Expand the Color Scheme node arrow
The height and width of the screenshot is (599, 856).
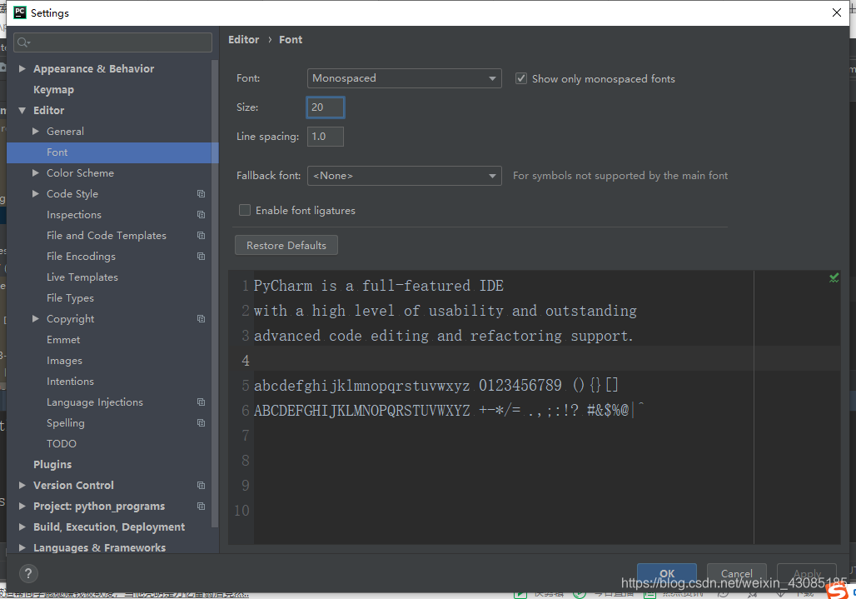[x=36, y=173]
